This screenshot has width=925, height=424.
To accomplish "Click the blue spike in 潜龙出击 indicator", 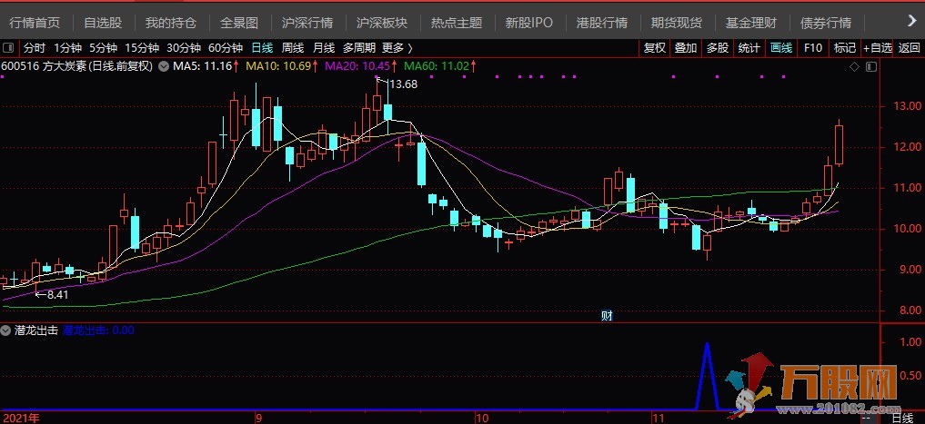I will click(707, 376).
